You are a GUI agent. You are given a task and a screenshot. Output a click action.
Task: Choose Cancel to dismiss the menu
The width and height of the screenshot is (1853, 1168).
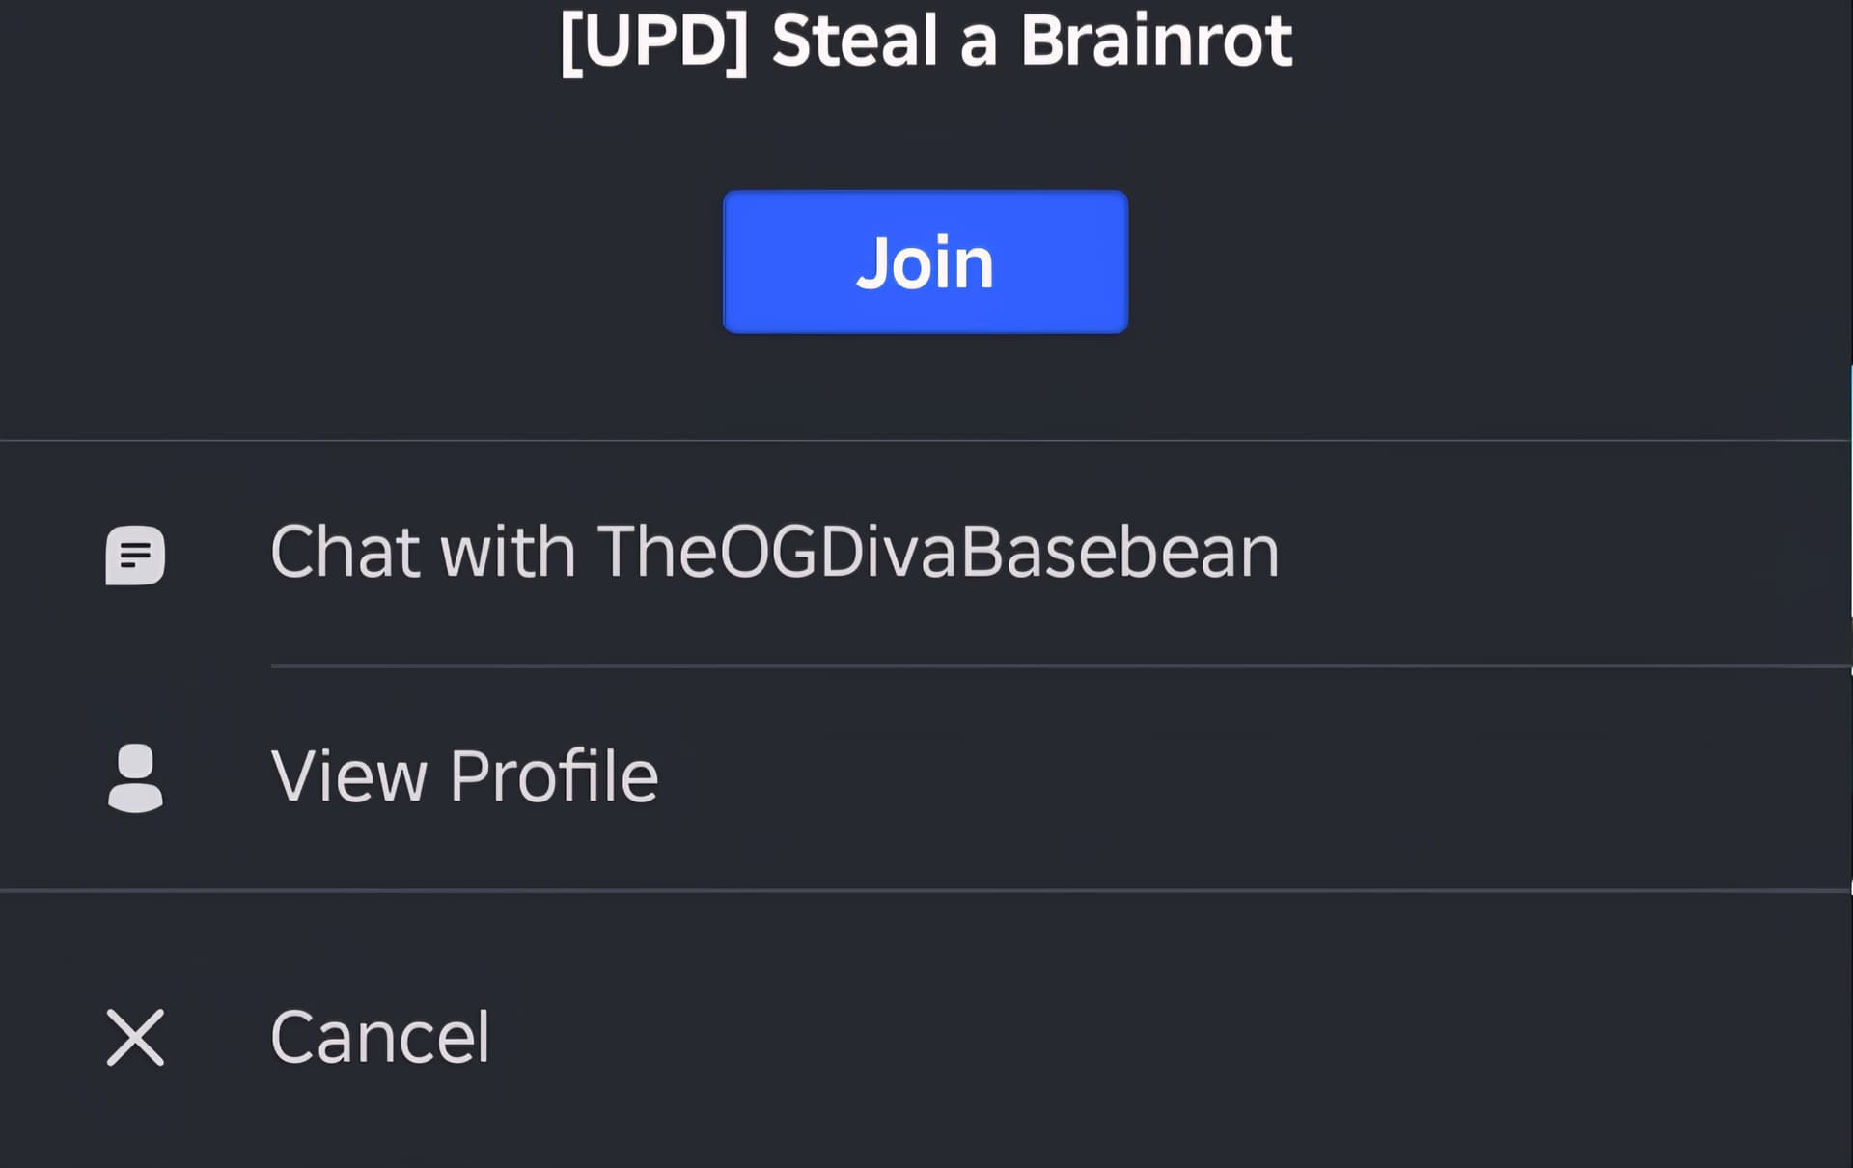(x=926, y=1038)
